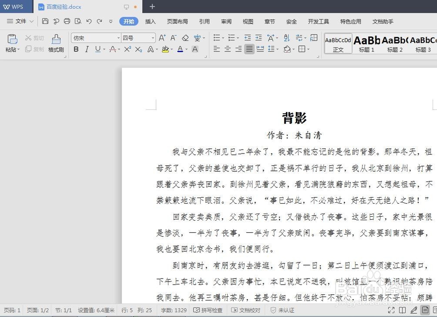Click the Decrease Font Size A- icon
The height and width of the screenshot is (317, 437).
(x=173, y=38)
